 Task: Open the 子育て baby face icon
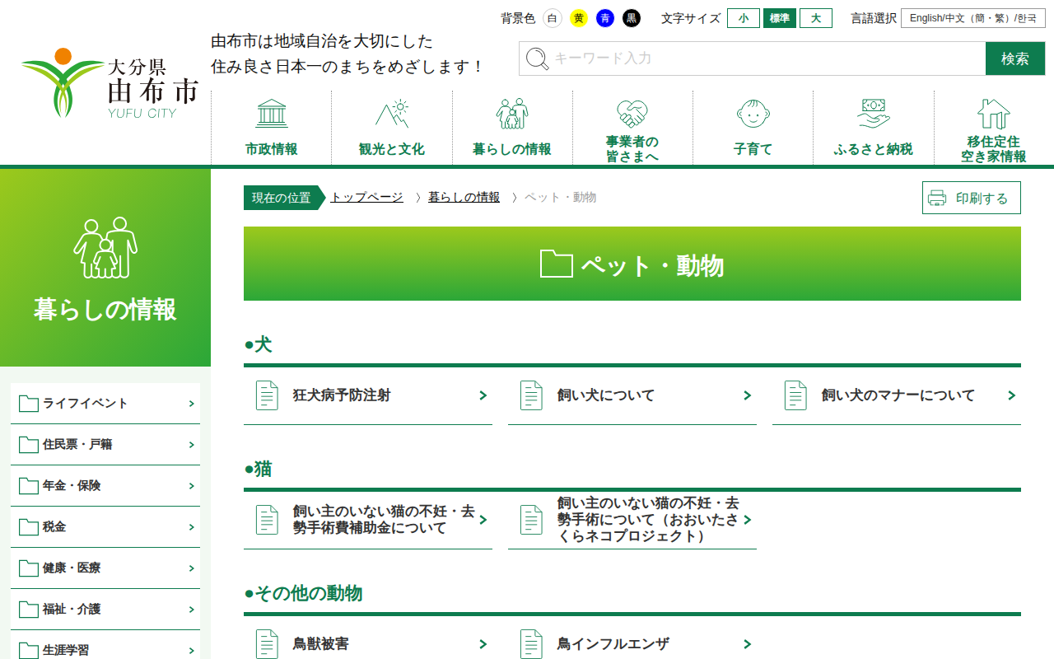point(753,114)
